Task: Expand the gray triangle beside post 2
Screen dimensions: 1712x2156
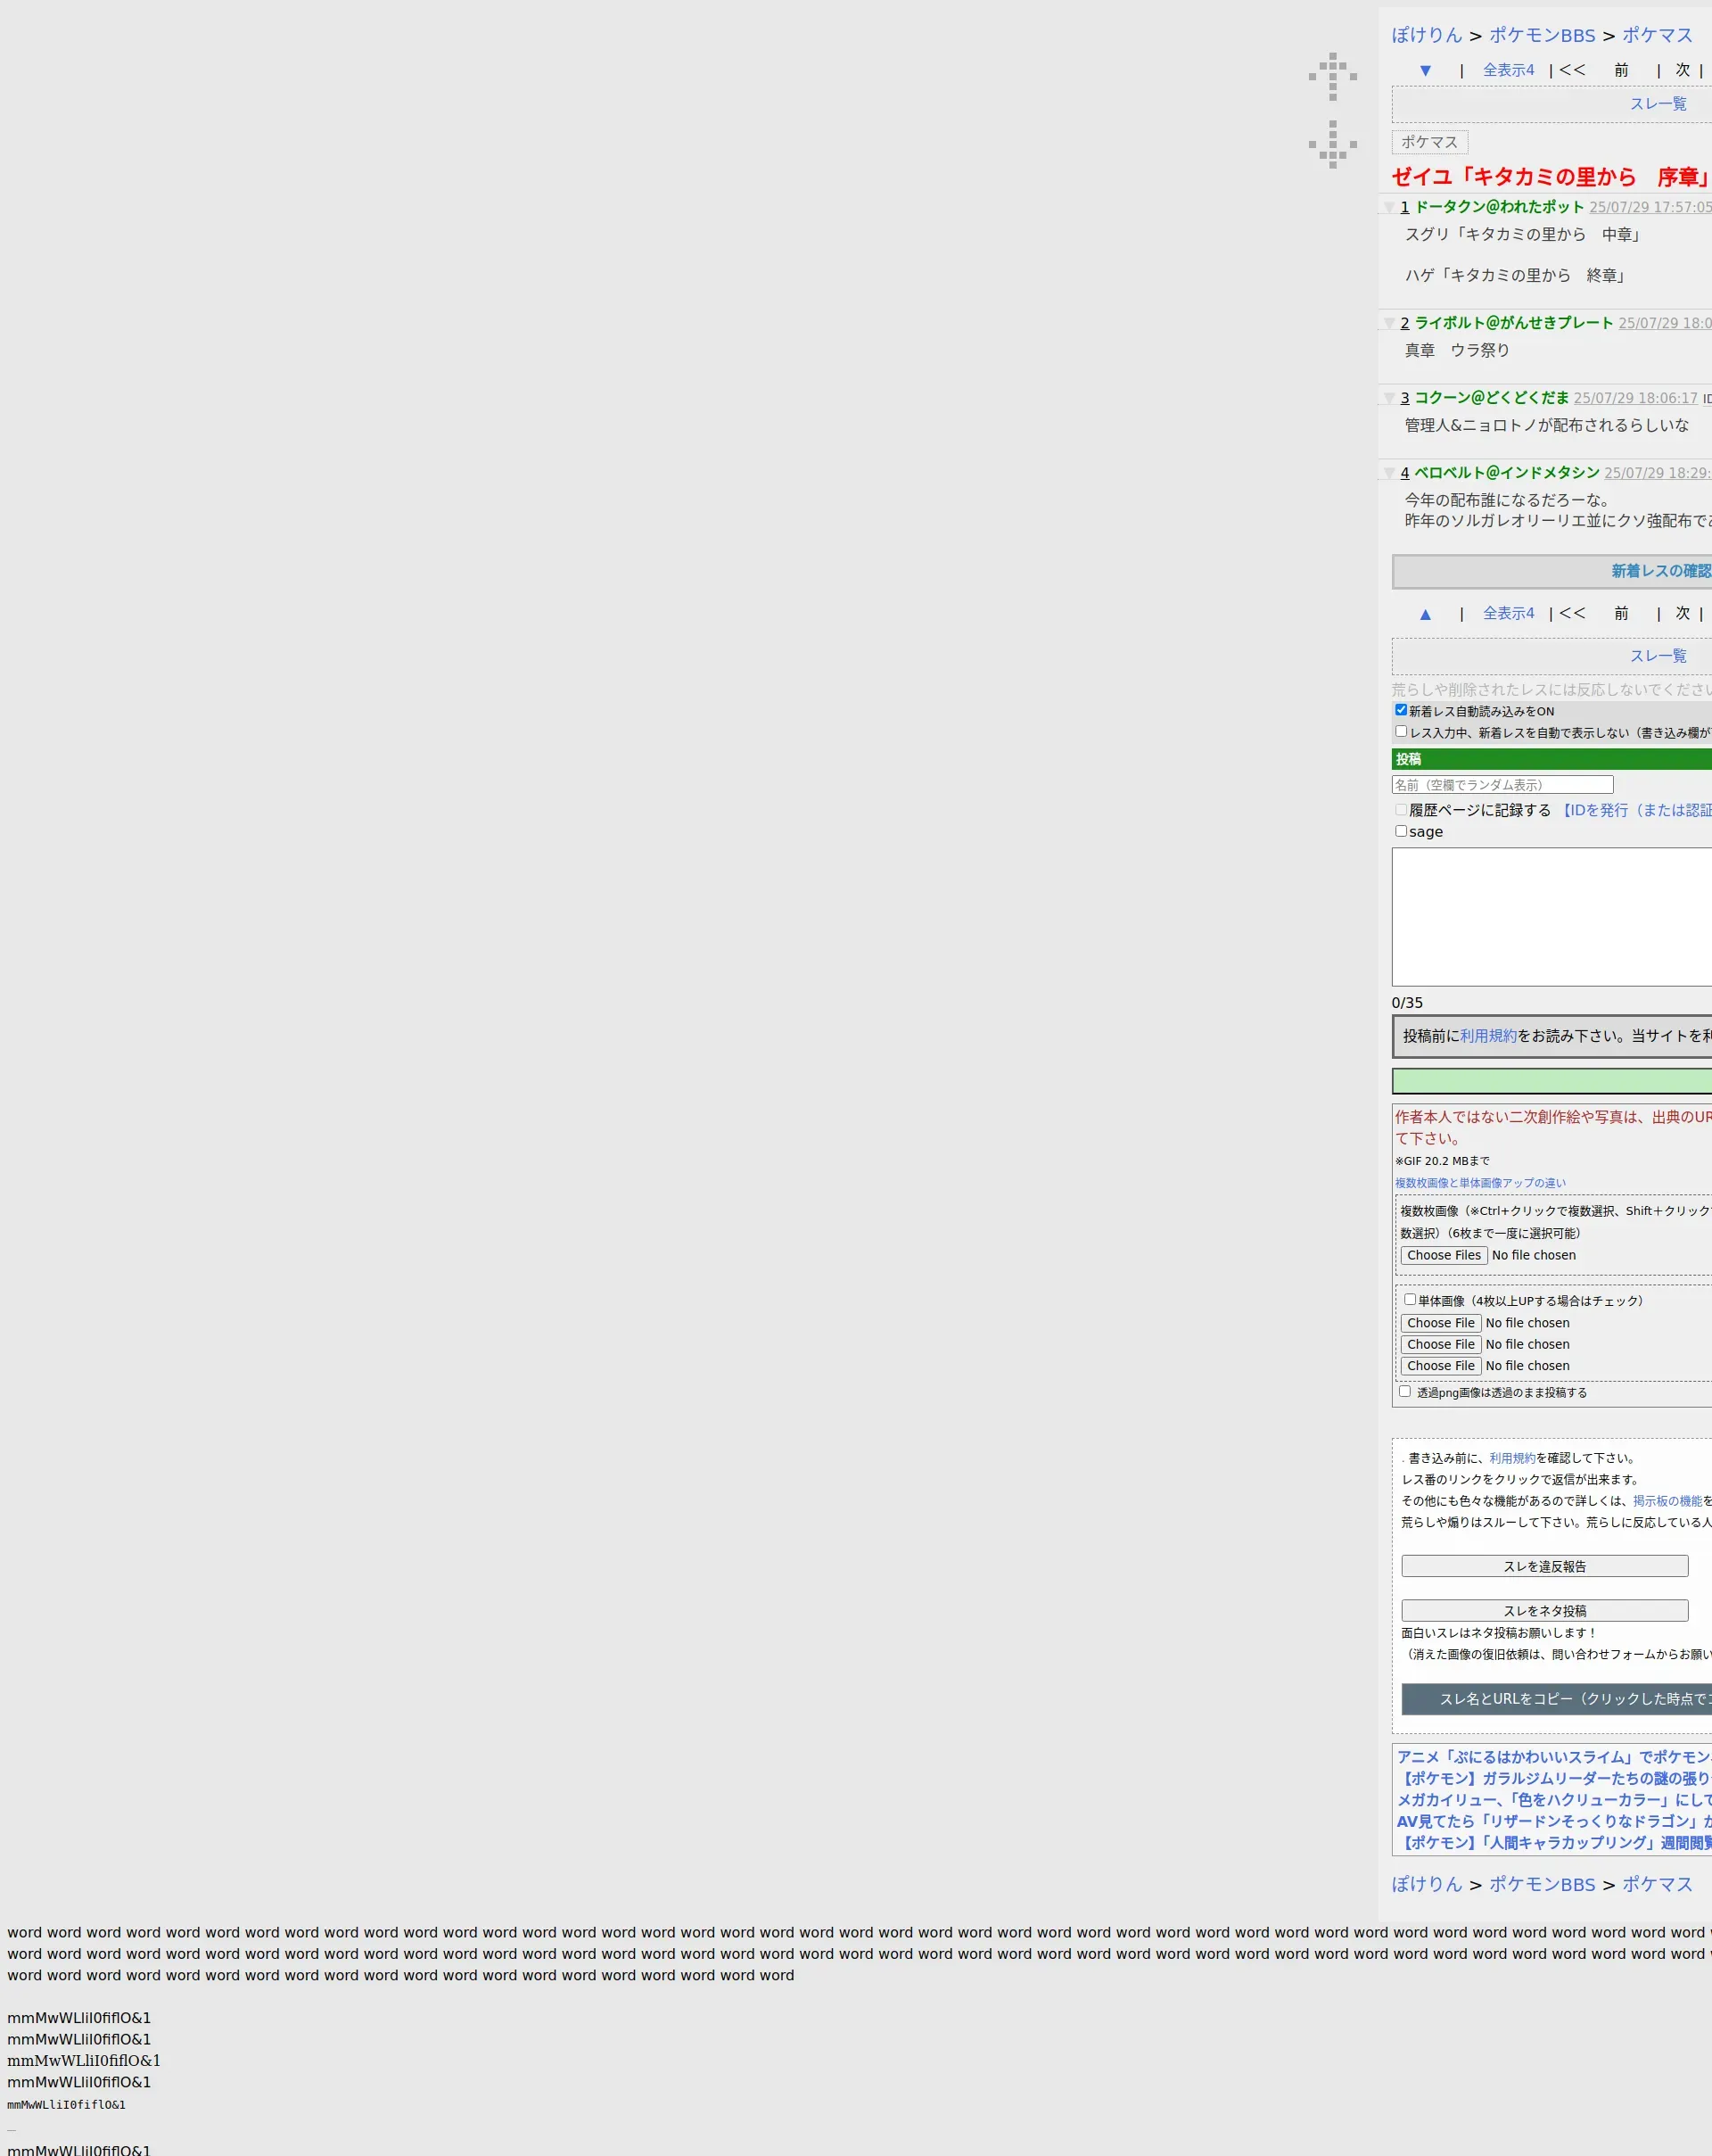Action: [x=1388, y=323]
